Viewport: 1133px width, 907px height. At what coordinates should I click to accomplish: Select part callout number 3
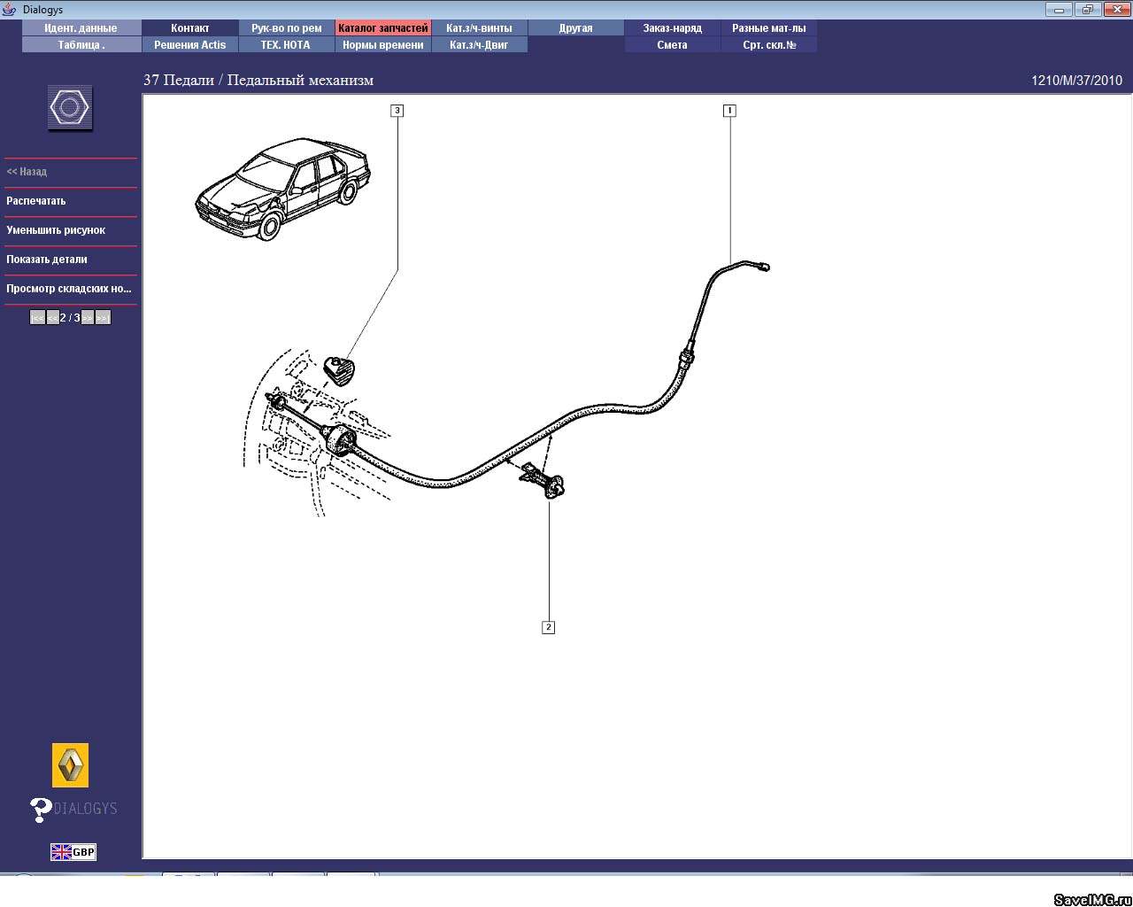(x=397, y=111)
